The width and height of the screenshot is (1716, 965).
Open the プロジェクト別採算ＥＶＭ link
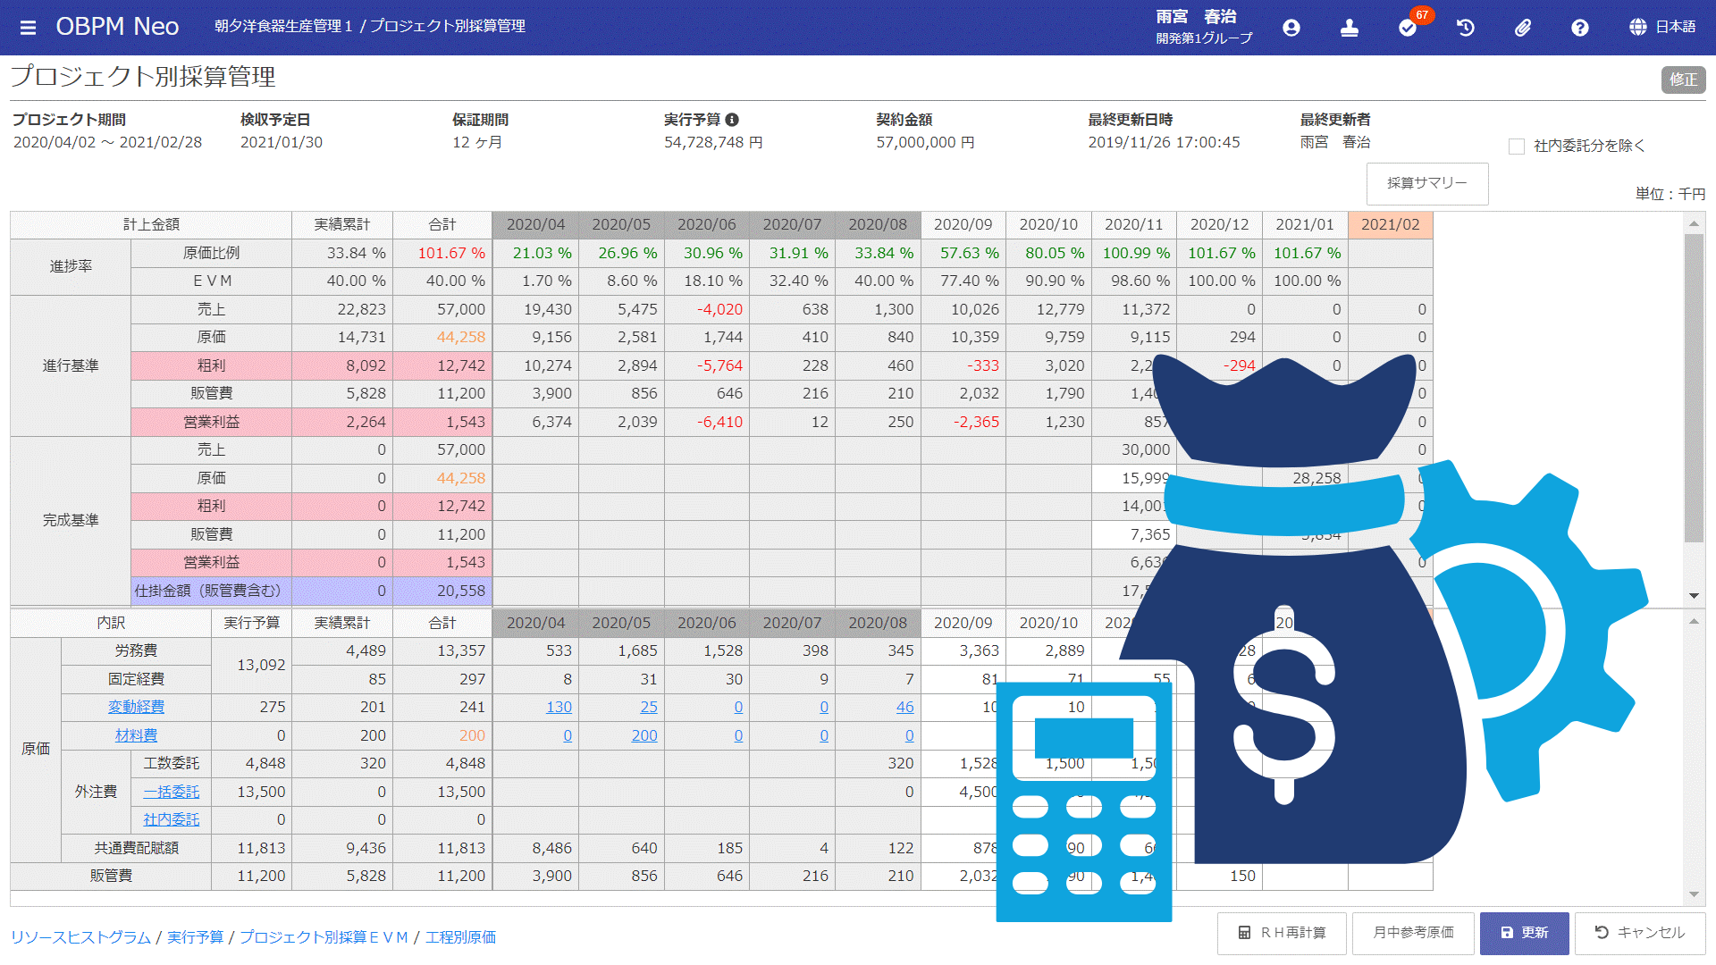point(324,937)
